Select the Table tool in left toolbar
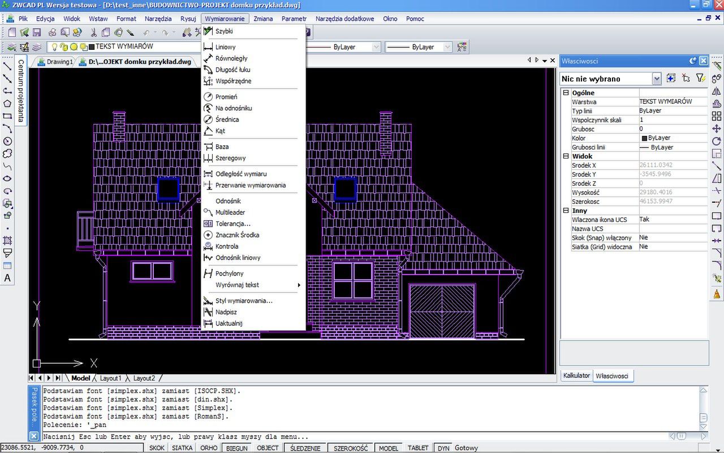Viewport: 724px width, 453px height. click(7, 266)
